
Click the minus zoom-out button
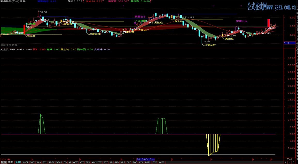click(289, 162)
